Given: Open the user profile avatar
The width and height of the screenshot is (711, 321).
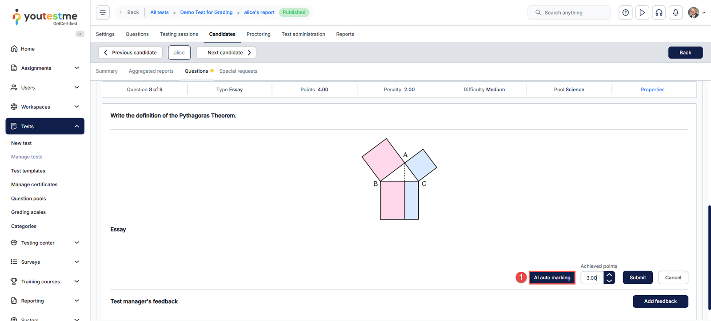Looking at the screenshot, I should [x=693, y=12].
